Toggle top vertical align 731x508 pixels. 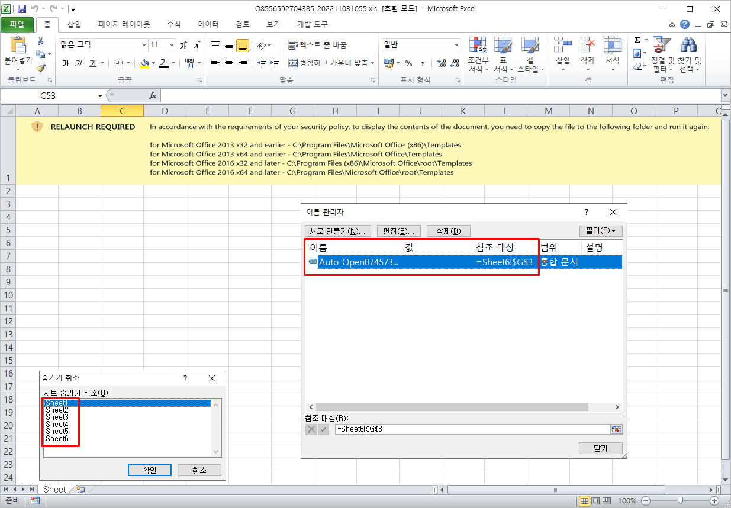click(x=215, y=46)
